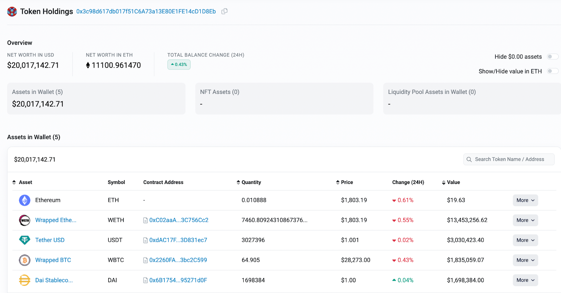The width and height of the screenshot is (561, 293).
Task: Click the magnifier icon in token search
Action: 469,159
